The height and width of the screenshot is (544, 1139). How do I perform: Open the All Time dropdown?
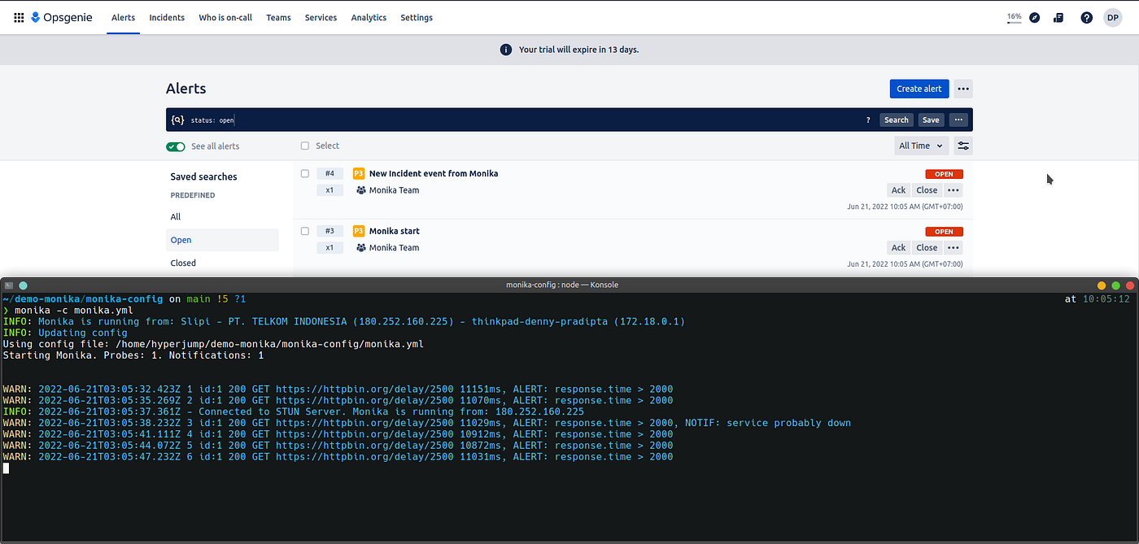921,146
